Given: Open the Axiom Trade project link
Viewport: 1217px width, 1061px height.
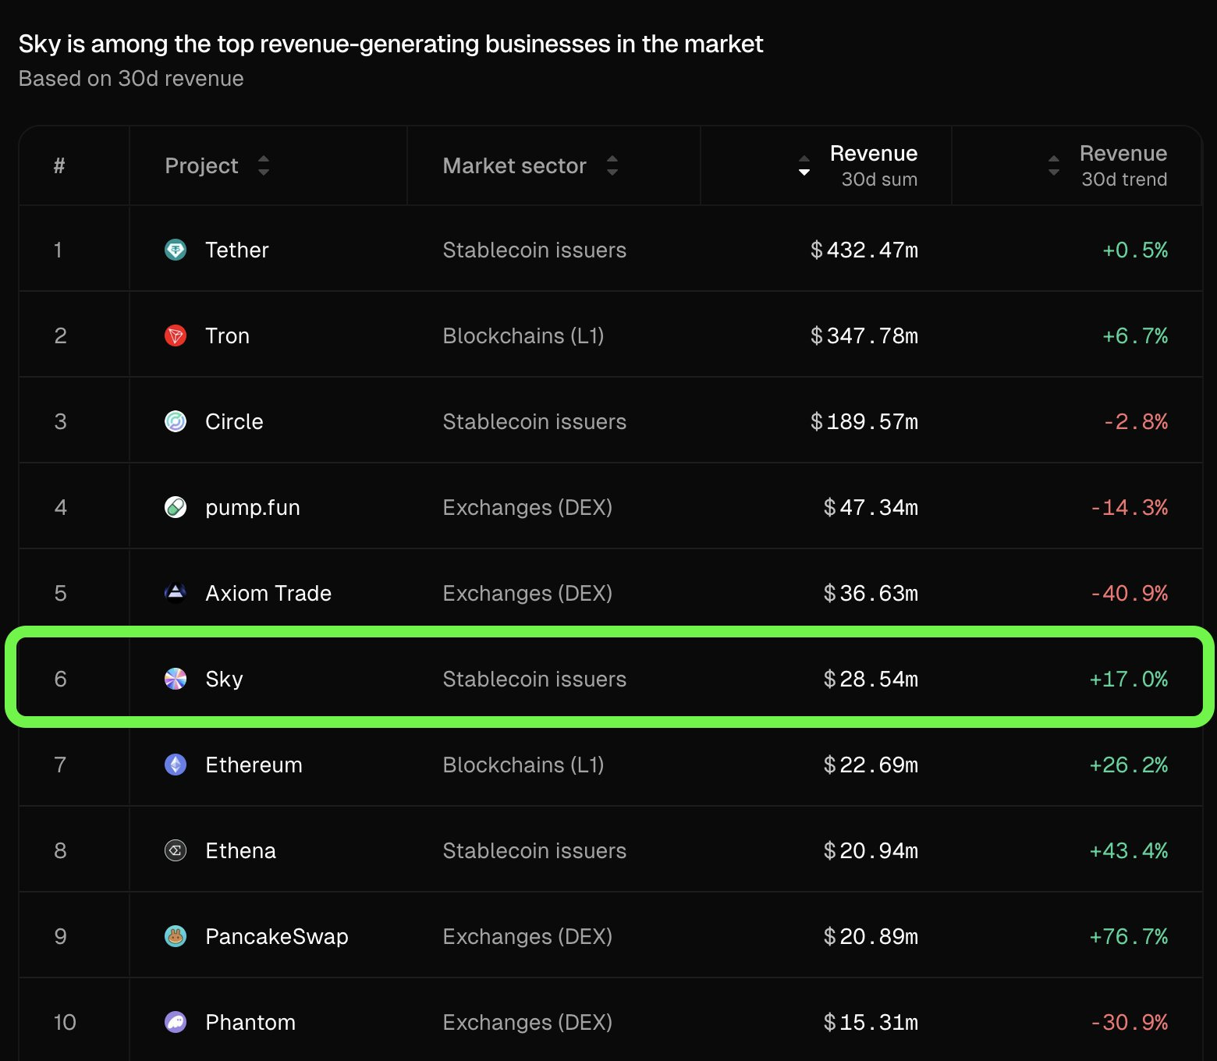Looking at the screenshot, I should 268,593.
